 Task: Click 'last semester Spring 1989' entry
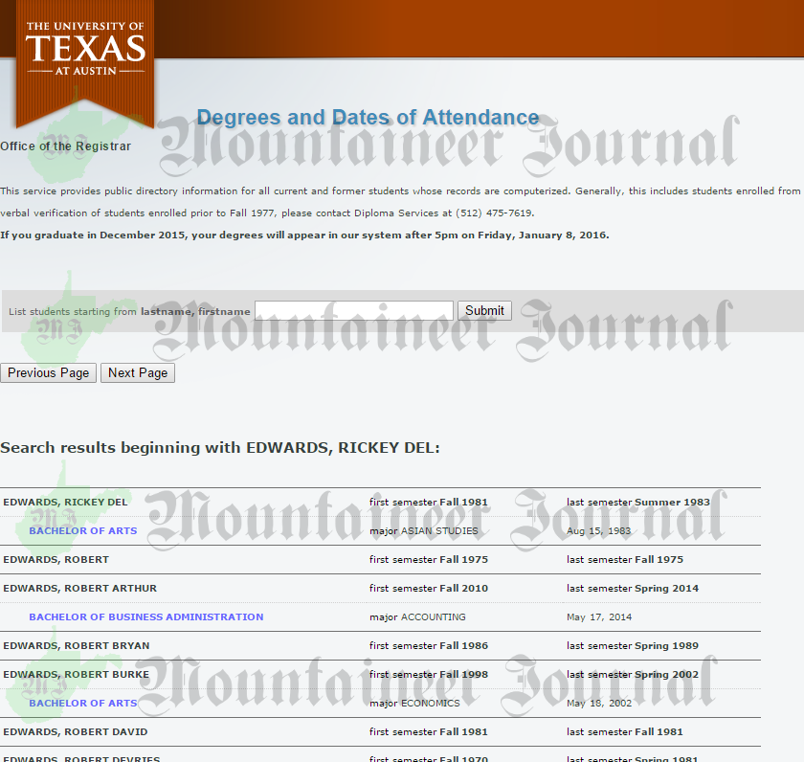[633, 645]
